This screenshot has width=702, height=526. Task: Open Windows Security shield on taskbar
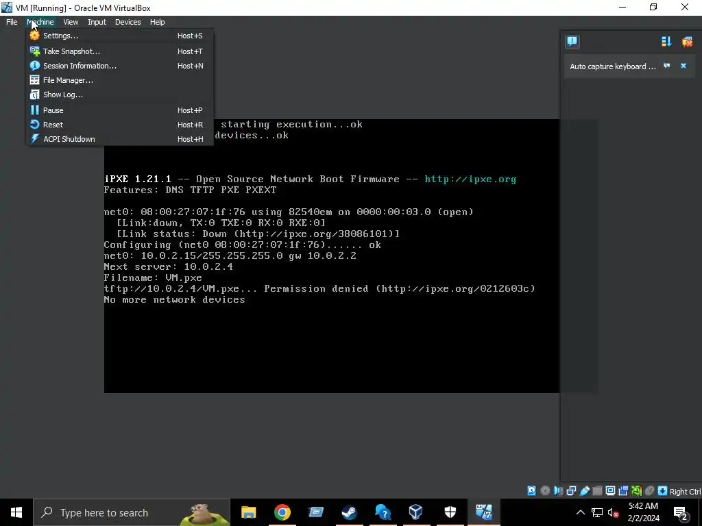point(450,512)
